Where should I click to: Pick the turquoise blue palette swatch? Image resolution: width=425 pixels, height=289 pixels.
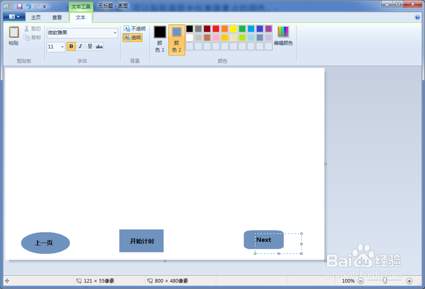pyautogui.click(x=251, y=29)
